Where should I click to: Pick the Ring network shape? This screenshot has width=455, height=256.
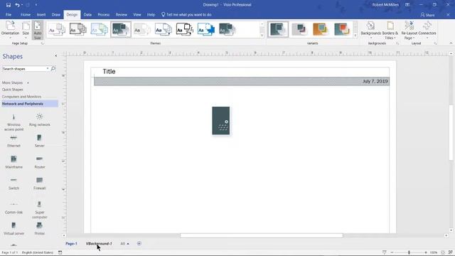[x=40, y=120]
